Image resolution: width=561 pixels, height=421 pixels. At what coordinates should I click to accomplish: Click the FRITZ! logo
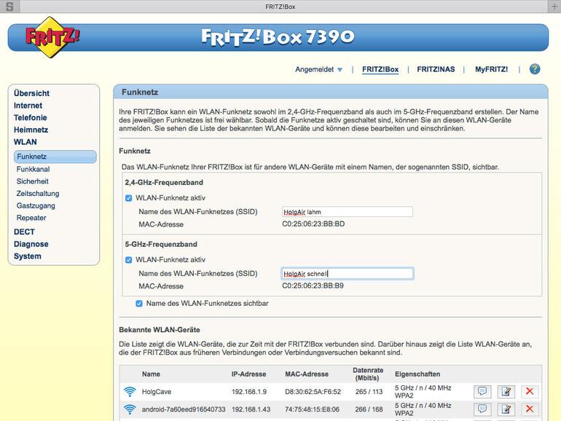tap(52, 37)
